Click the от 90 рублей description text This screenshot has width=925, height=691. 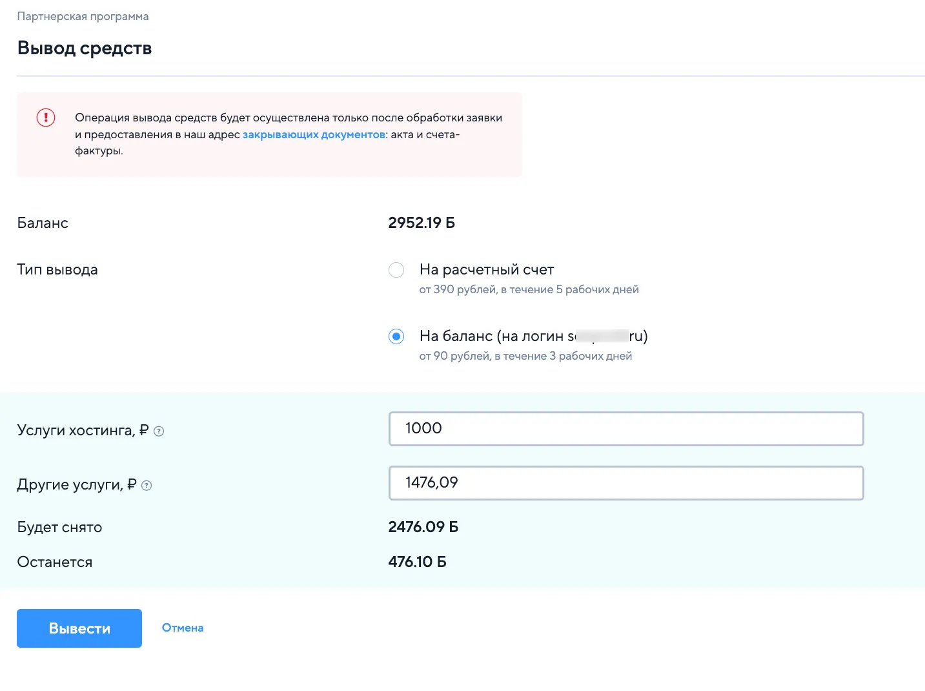tap(525, 356)
